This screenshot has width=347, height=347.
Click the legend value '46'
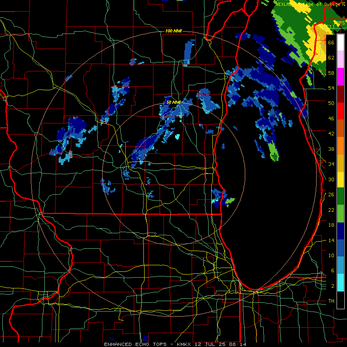[331, 119]
